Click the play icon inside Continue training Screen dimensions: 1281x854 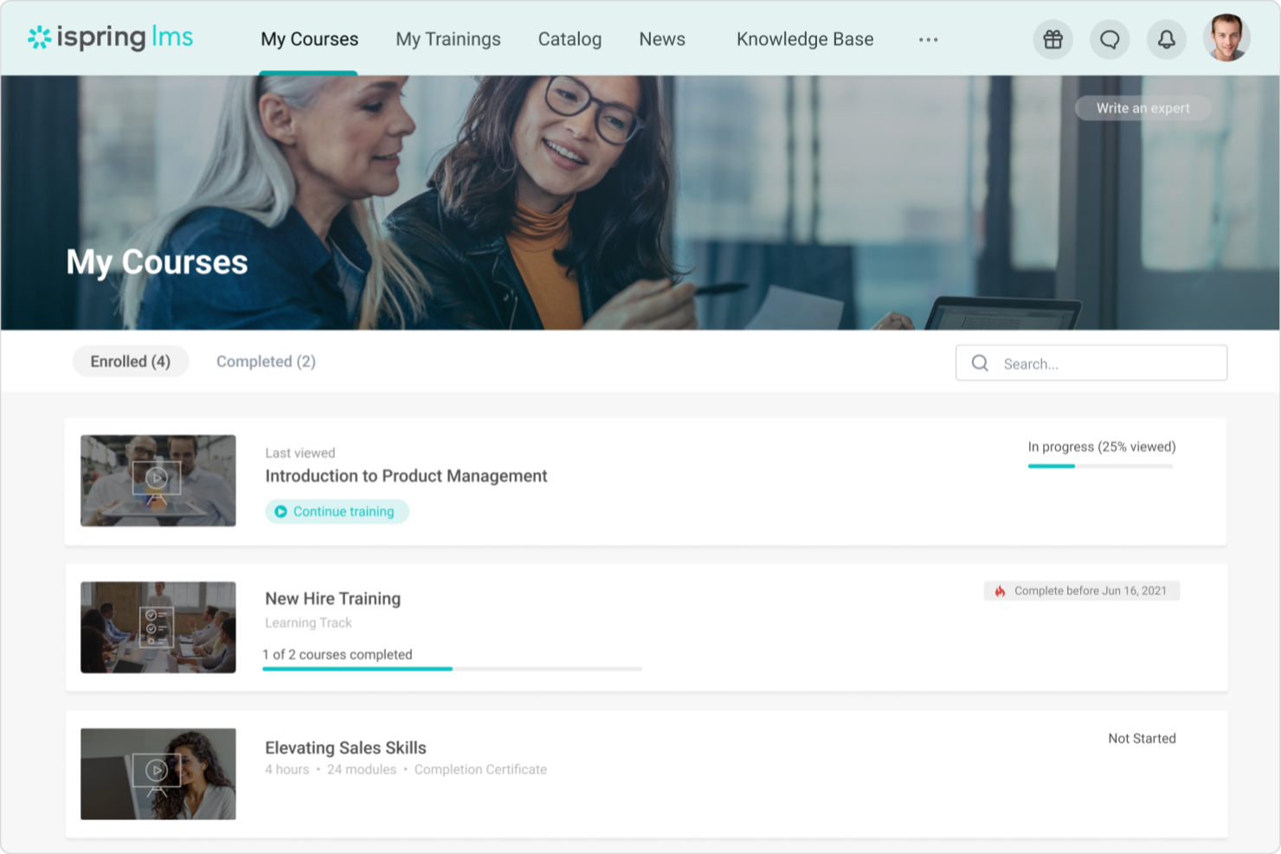tap(280, 511)
